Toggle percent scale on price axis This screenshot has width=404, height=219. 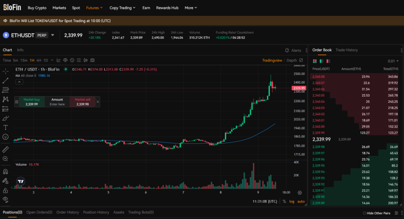pos(284,202)
